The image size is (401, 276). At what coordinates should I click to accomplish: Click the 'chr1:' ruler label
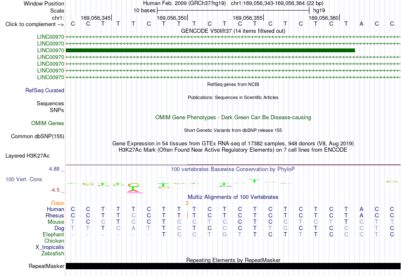click(58, 18)
